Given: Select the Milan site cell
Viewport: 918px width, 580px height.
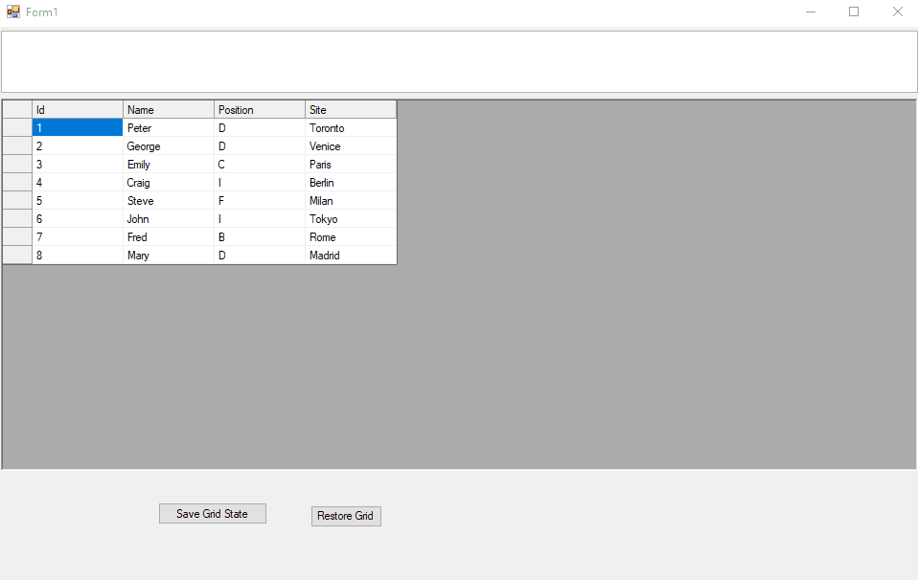Looking at the screenshot, I should [x=351, y=200].
